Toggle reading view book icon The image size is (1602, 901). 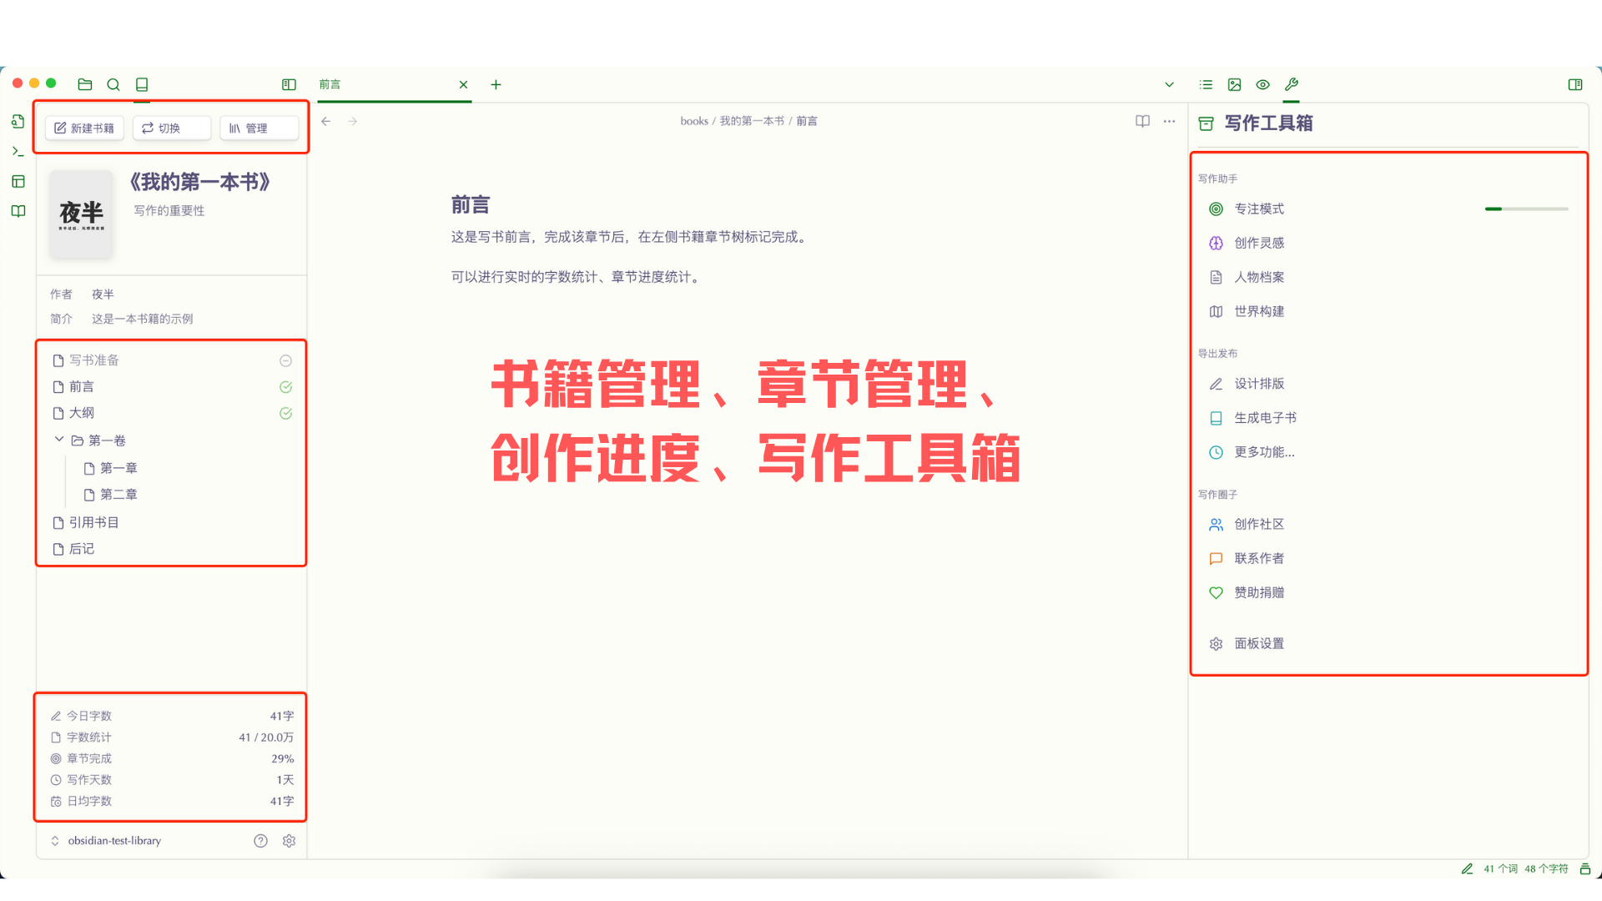click(x=1142, y=121)
